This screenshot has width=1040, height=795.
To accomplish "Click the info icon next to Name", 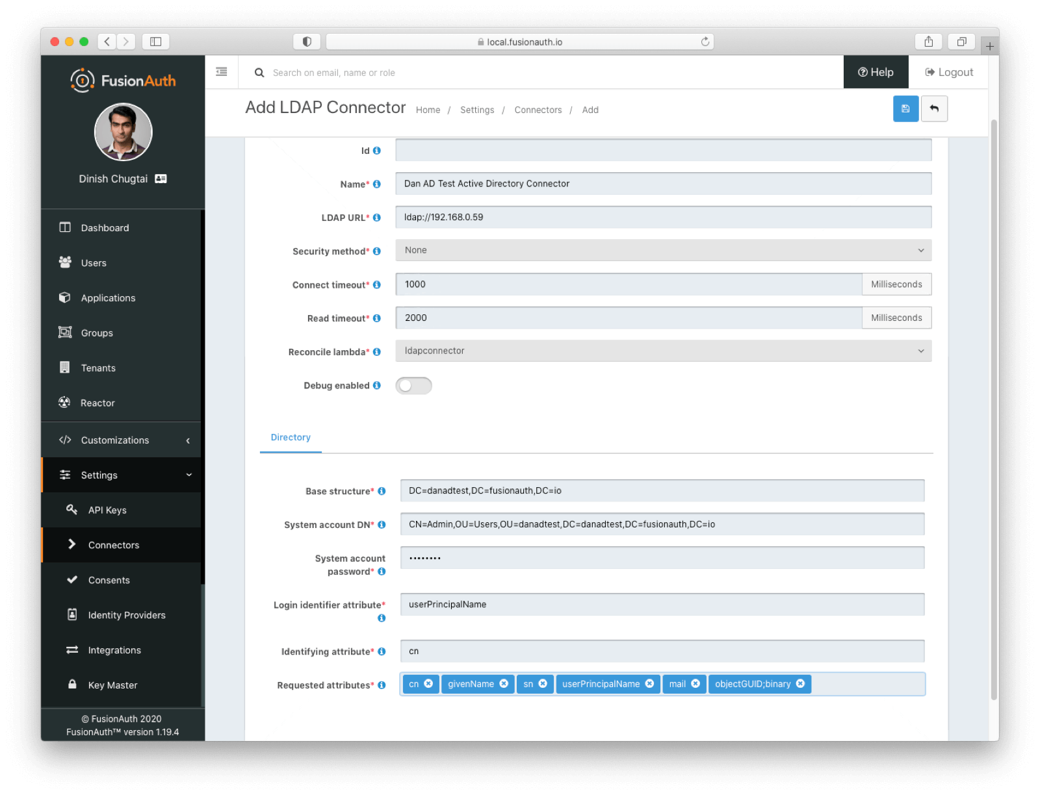I will pos(376,184).
